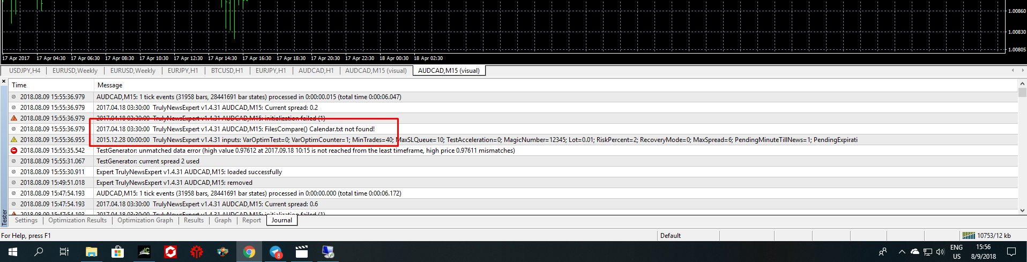Switch to Google Chrome in taskbar
Screen dimensions: 1027x262
click(249, 252)
